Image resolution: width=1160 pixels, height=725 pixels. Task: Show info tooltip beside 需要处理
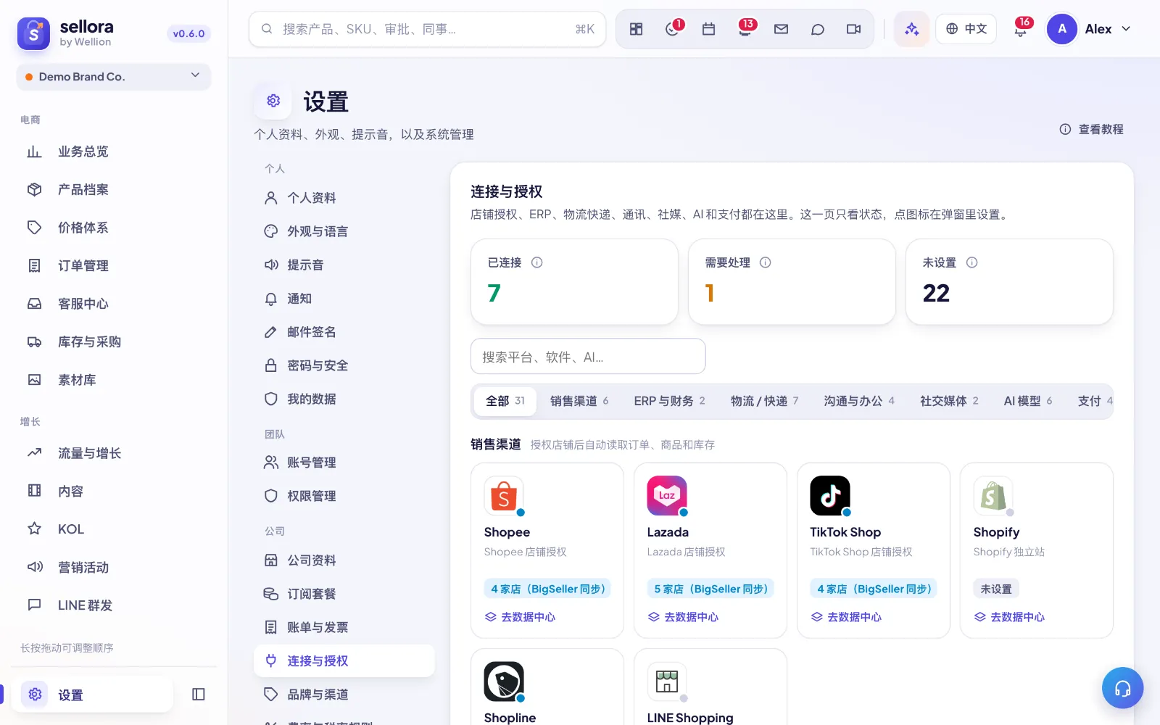(765, 262)
